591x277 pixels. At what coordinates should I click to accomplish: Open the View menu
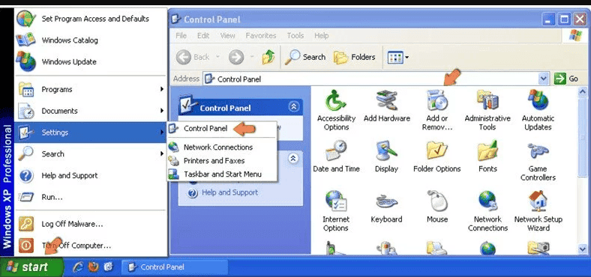tap(228, 36)
